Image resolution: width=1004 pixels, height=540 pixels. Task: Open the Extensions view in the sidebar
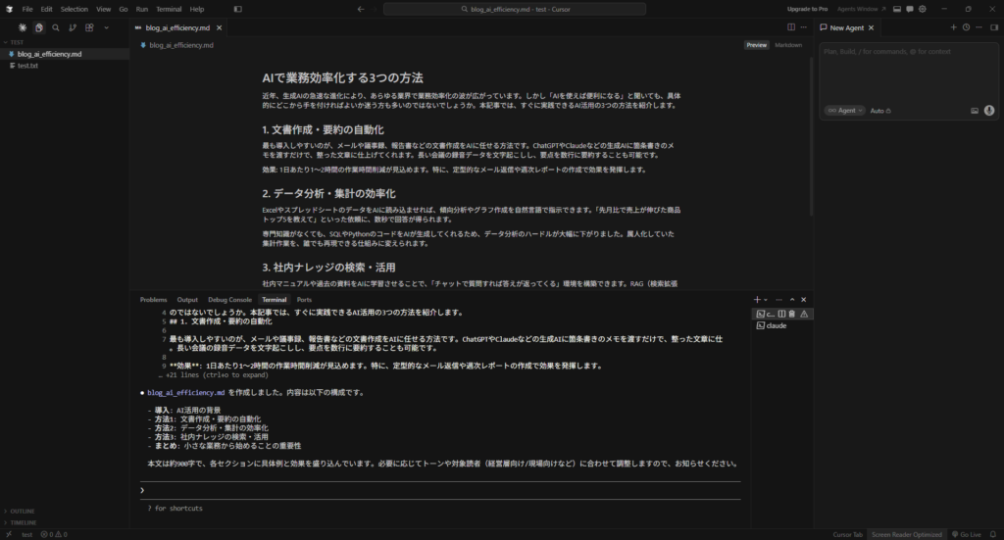click(89, 28)
